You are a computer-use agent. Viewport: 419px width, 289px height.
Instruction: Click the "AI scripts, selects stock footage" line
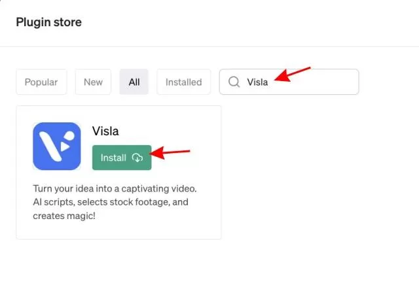click(110, 202)
